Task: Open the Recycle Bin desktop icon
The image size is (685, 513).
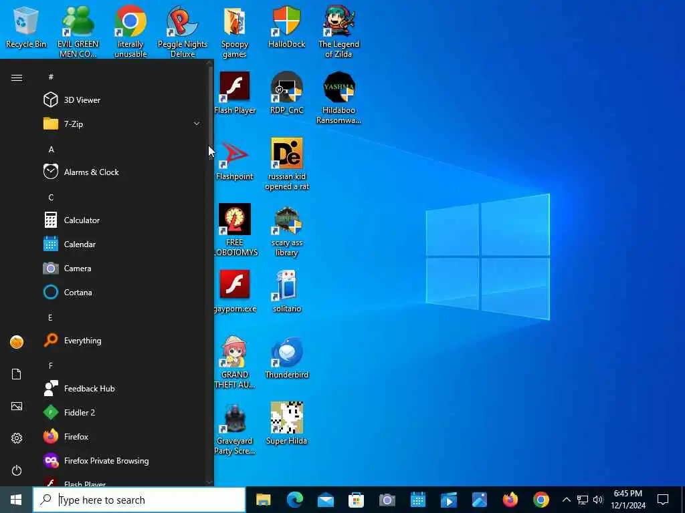Action: click(x=26, y=27)
